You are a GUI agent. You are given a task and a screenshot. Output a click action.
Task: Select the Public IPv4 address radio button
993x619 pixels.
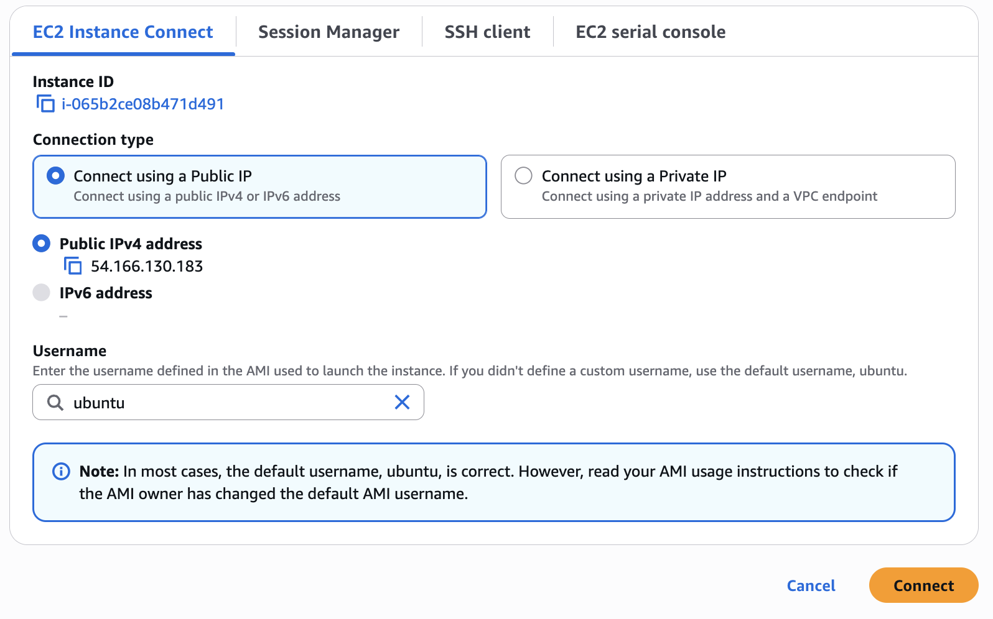click(41, 244)
